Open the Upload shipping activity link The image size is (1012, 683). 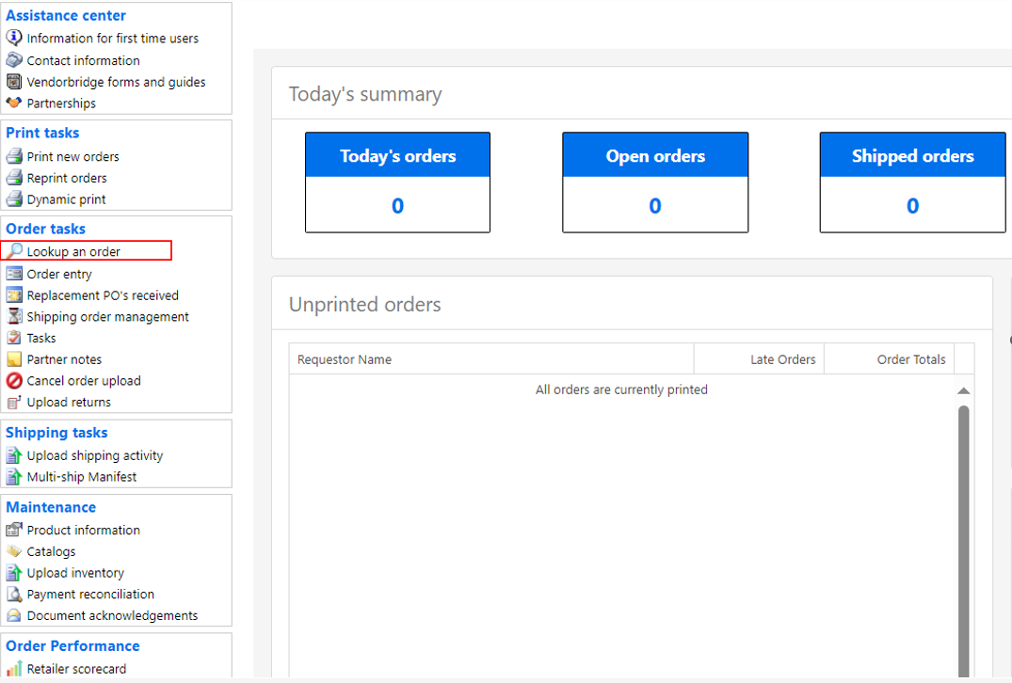[x=95, y=455]
